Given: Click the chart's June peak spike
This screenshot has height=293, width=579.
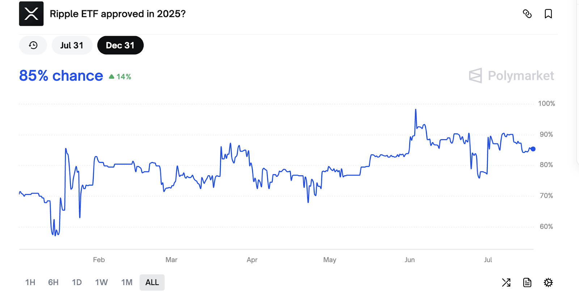Looking at the screenshot, I should click(x=416, y=110).
